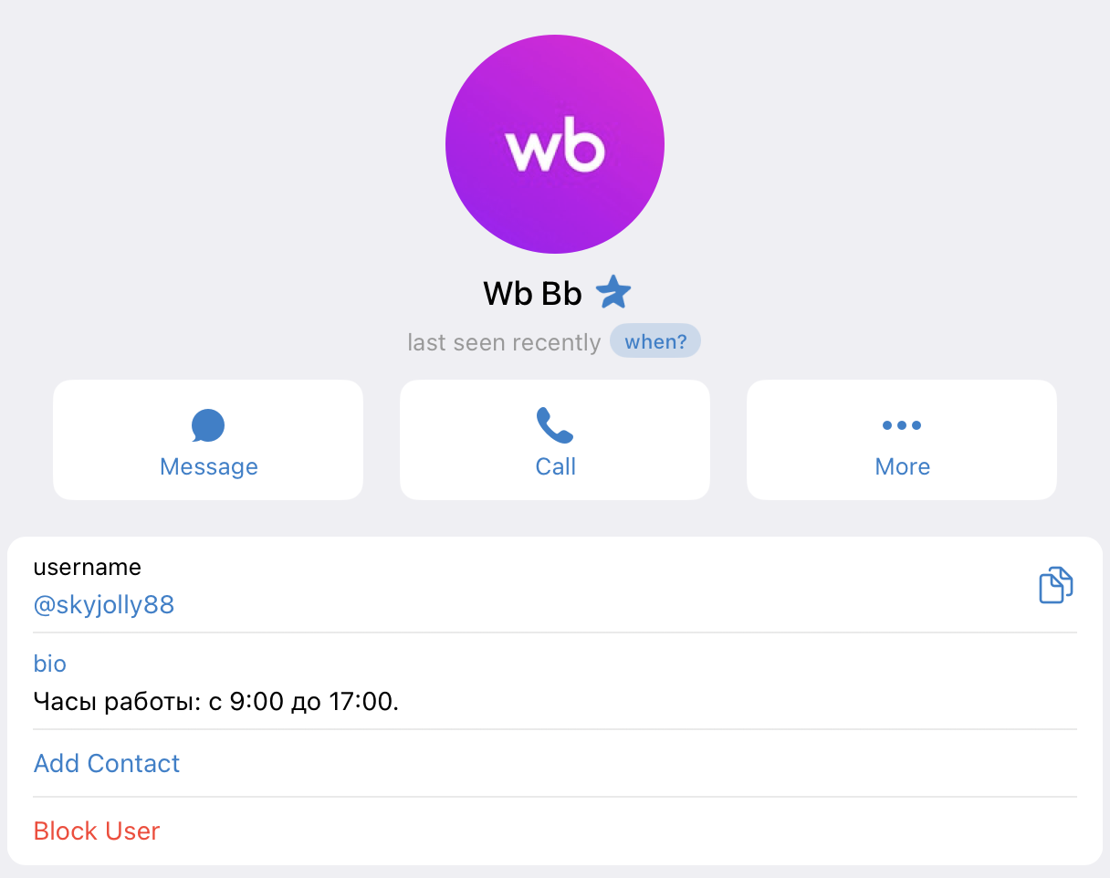Click the Message button label
Screen dimensions: 1110x878
click(x=209, y=466)
